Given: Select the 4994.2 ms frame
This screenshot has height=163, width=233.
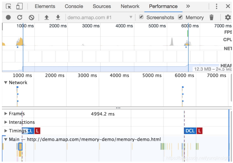Looking at the screenshot, I should 103,114.
